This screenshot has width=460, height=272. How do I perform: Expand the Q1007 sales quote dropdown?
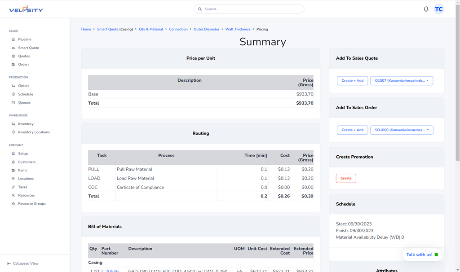401,81
